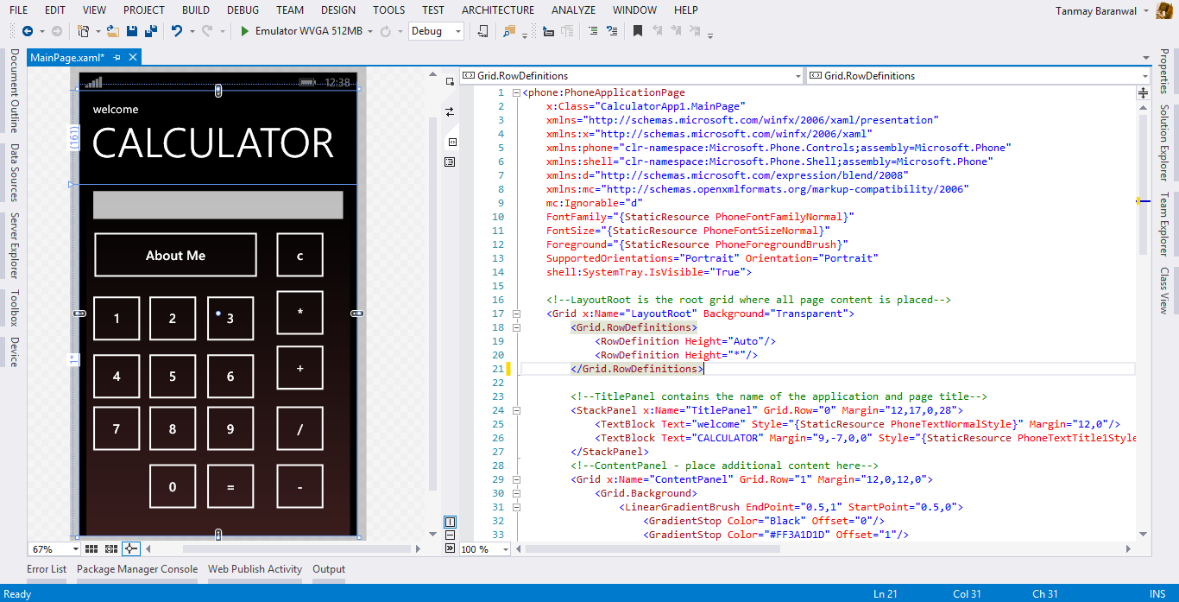Open the Solution Explorer side panel
The image size is (1179, 602).
coord(1164,143)
